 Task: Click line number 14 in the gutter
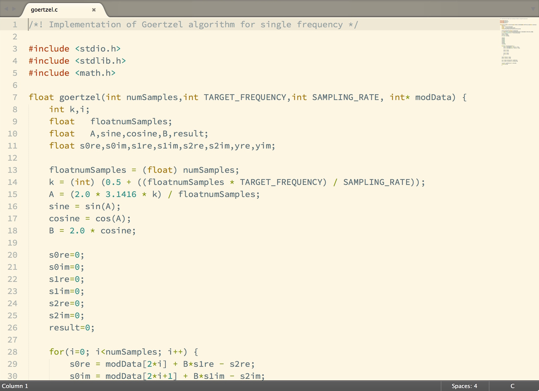pyautogui.click(x=12, y=182)
